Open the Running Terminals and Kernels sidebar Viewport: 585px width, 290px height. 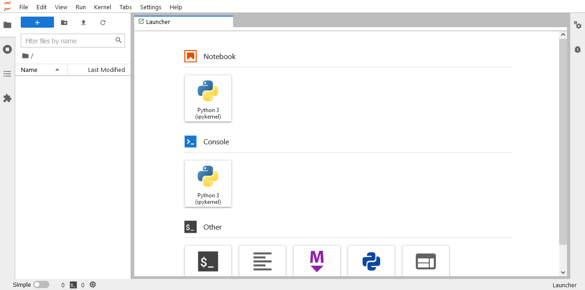pos(7,49)
